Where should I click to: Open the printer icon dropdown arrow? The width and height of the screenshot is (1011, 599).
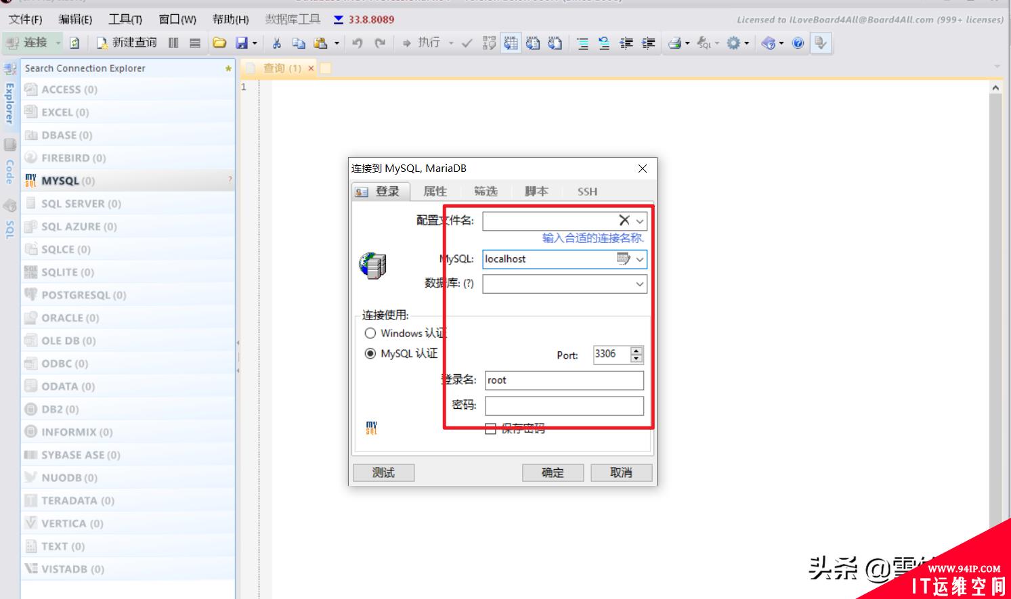point(687,43)
